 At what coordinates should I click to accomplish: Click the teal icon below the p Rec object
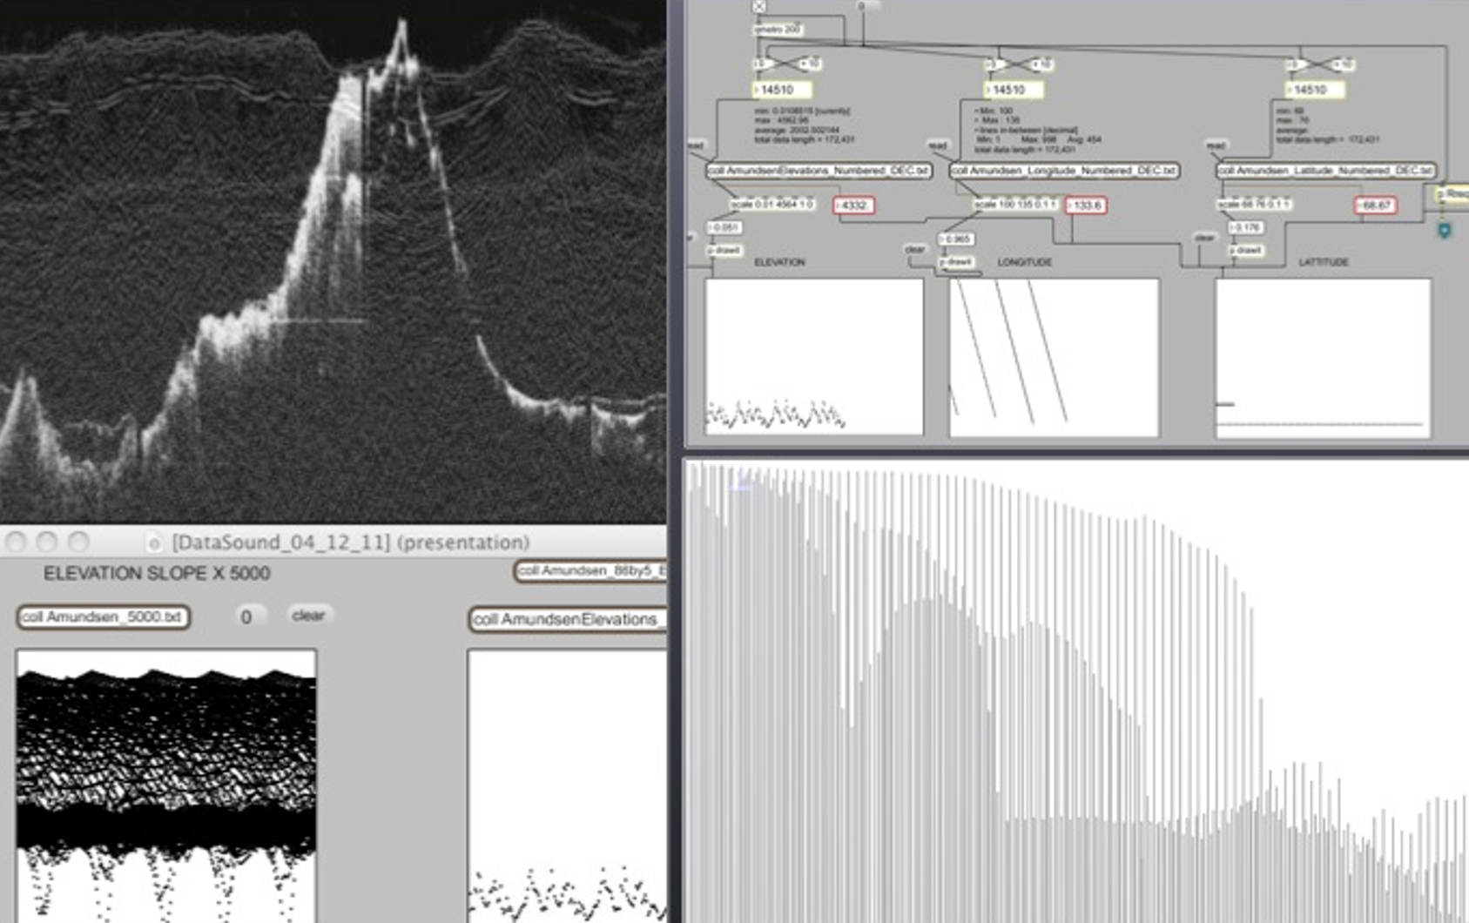1444,230
